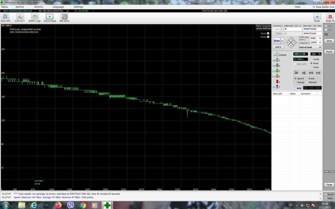
Task: Click the 1,8s green block indicator
Action: (277, 71)
